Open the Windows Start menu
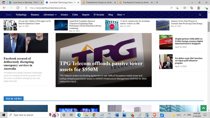The height and width of the screenshot is (118, 210). click(4, 115)
